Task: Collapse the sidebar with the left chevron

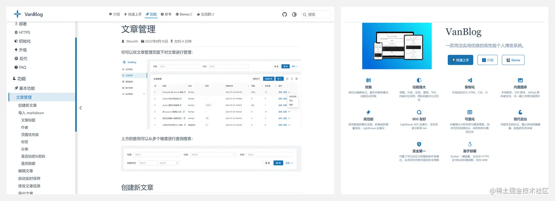Action: coord(80,108)
